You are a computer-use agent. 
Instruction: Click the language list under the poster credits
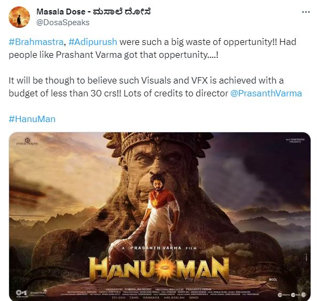(x=155, y=298)
